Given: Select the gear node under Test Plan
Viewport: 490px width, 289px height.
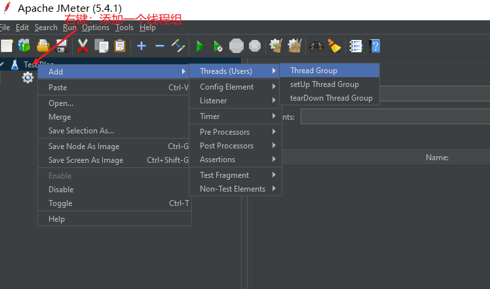Looking at the screenshot, I should (x=28, y=77).
